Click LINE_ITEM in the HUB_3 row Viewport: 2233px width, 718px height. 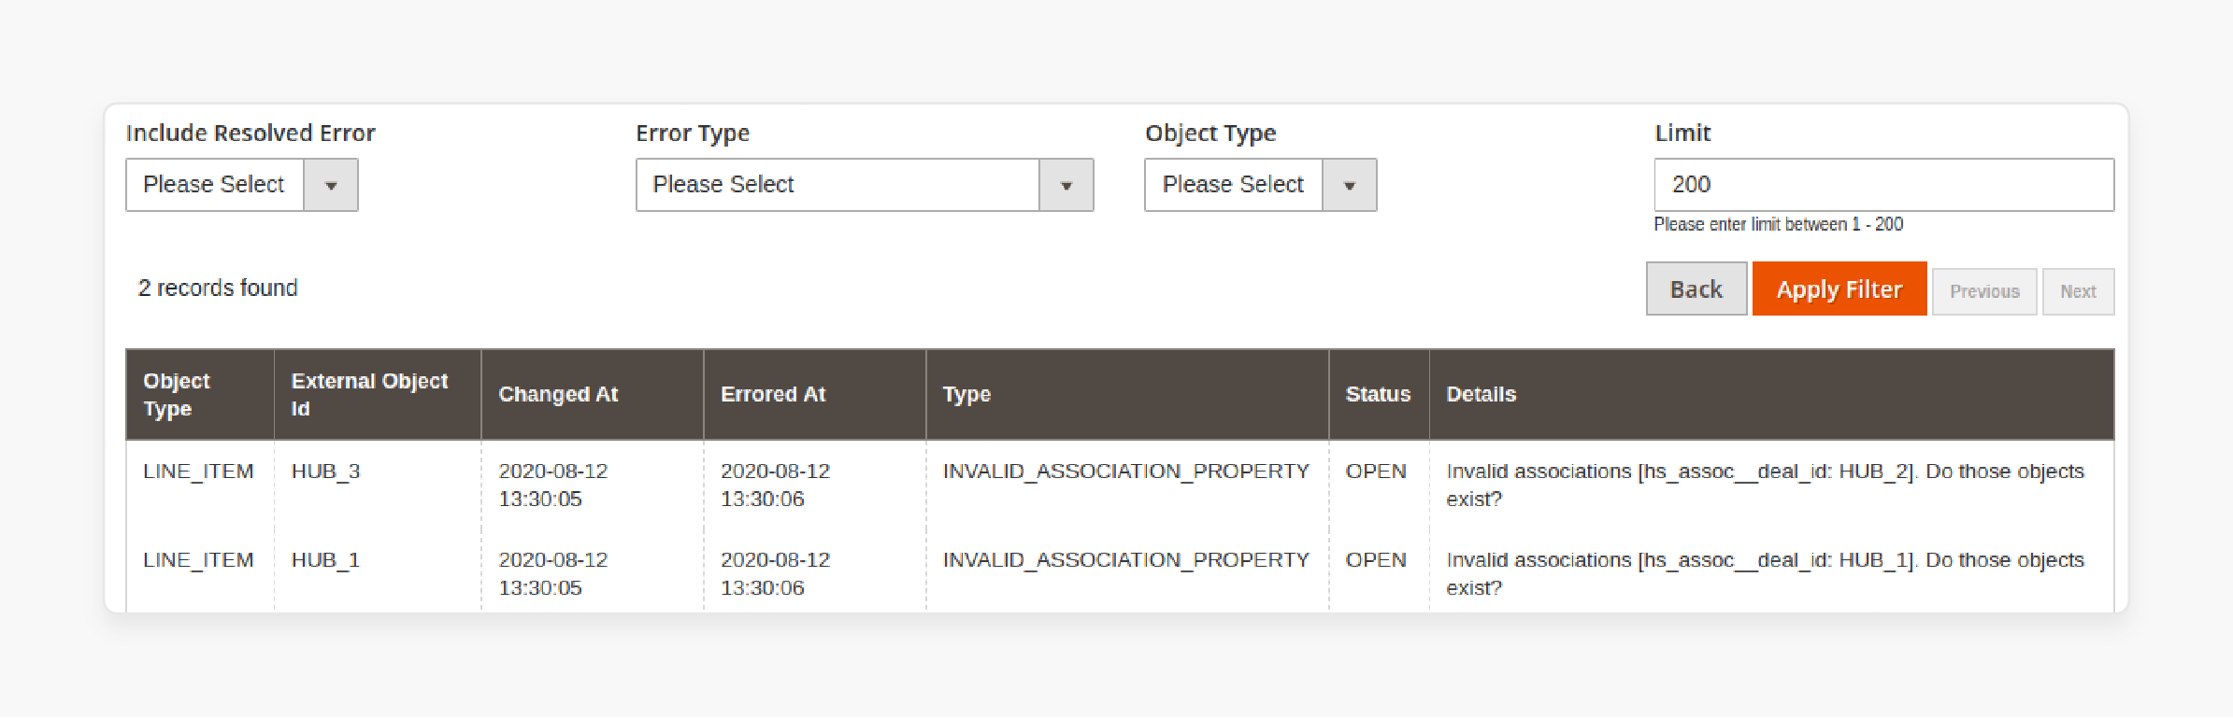tap(198, 472)
